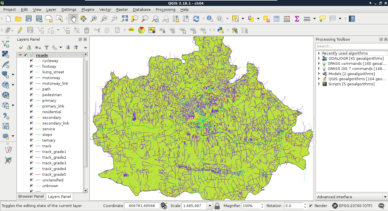
Task: Click the Zoom In magnifier tool
Action: tap(94, 19)
